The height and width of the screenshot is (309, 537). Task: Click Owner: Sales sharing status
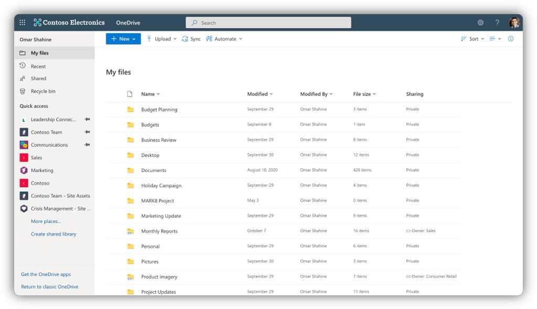coord(421,231)
